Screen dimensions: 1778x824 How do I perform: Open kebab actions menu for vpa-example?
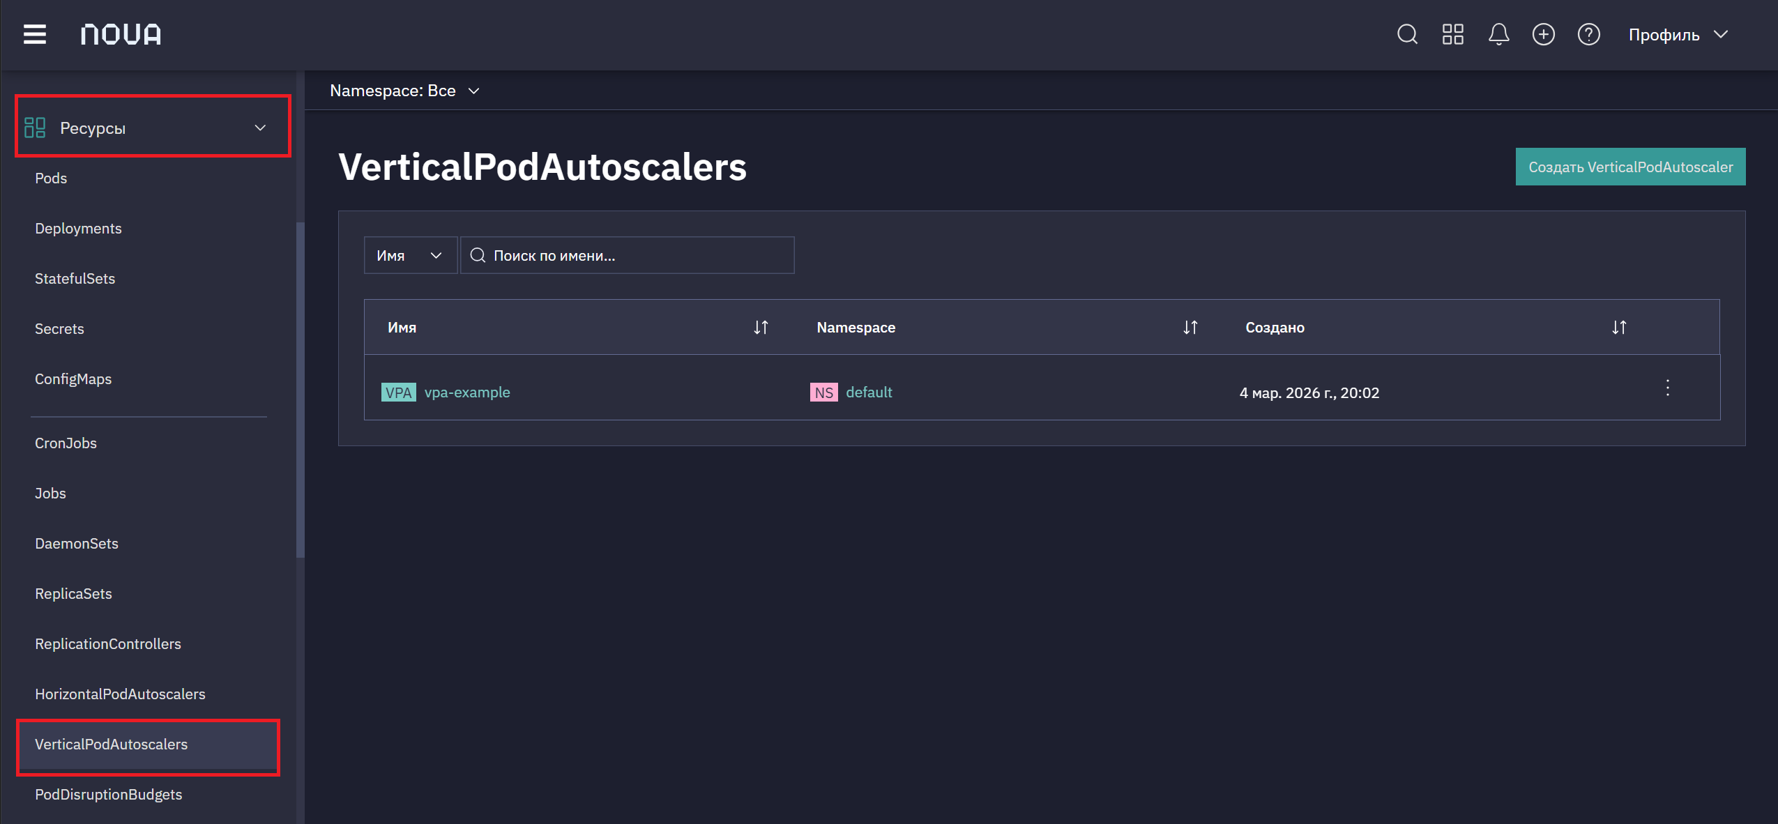pos(1668,388)
